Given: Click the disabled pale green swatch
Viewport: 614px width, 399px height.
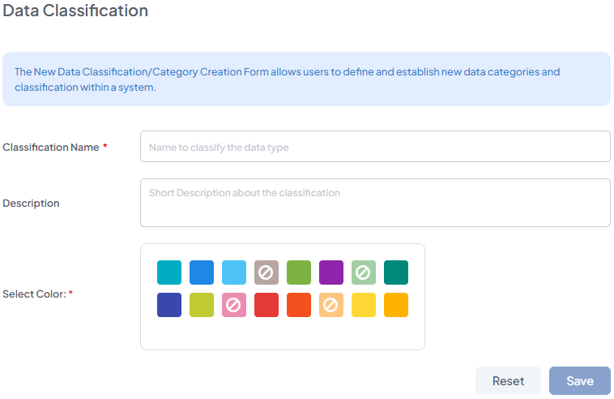Looking at the screenshot, I should click(x=364, y=272).
